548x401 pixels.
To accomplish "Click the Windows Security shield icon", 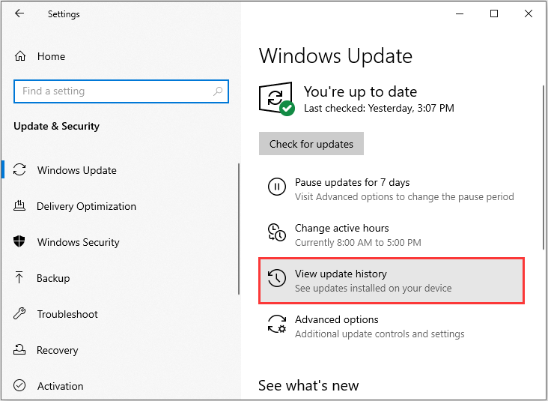I will point(20,242).
